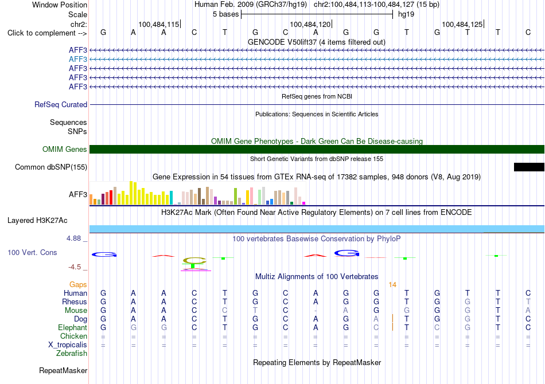The height and width of the screenshot is (384, 545).
Task: Click the lime green GTEx expression bar
Action: tap(235, 196)
